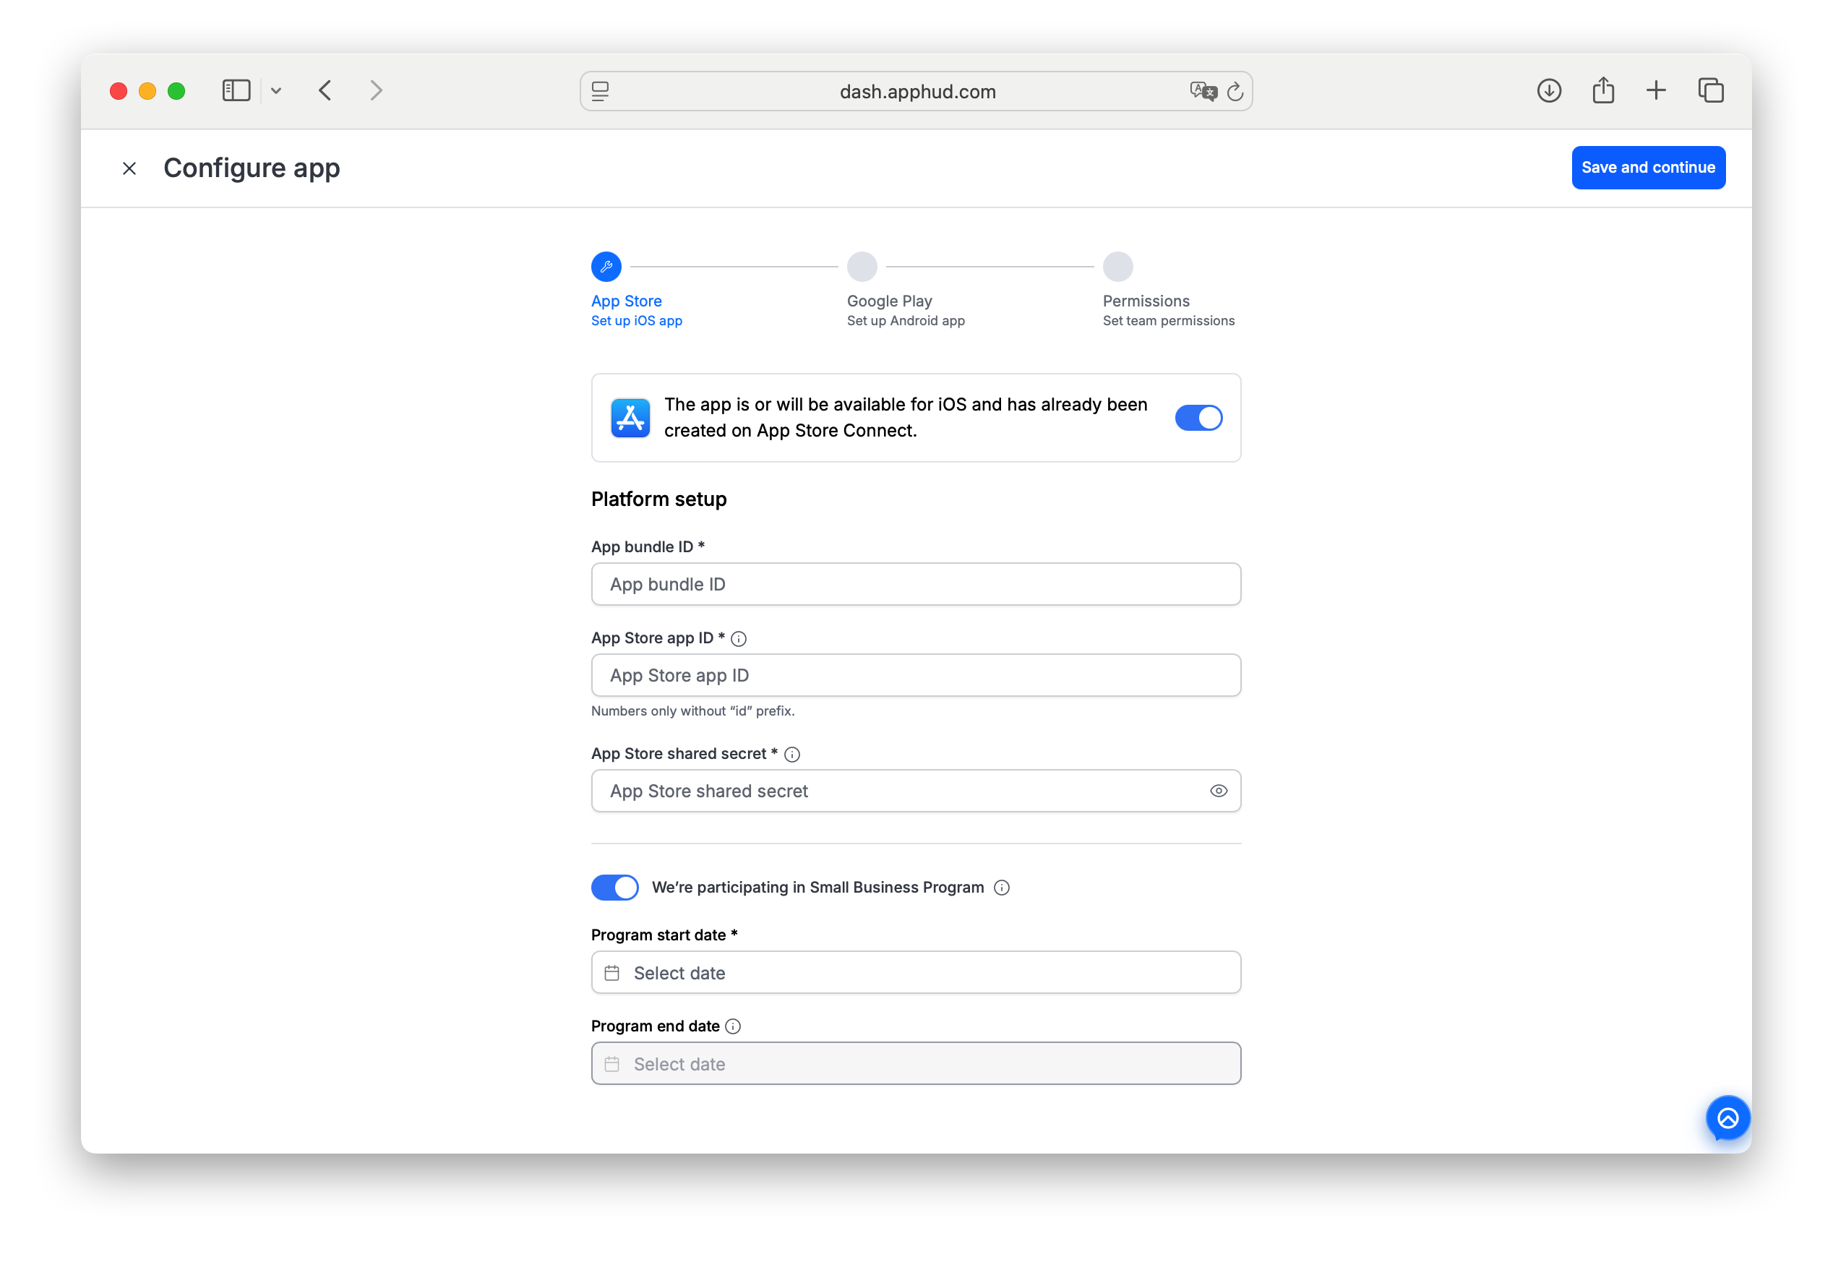Click the App Store Connect app icon
The width and height of the screenshot is (1833, 1262).
[630, 418]
